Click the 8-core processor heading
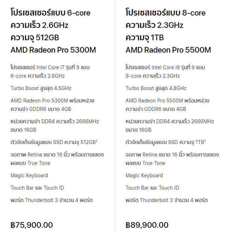The height and width of the screenshot is (232, 230). 166,13
